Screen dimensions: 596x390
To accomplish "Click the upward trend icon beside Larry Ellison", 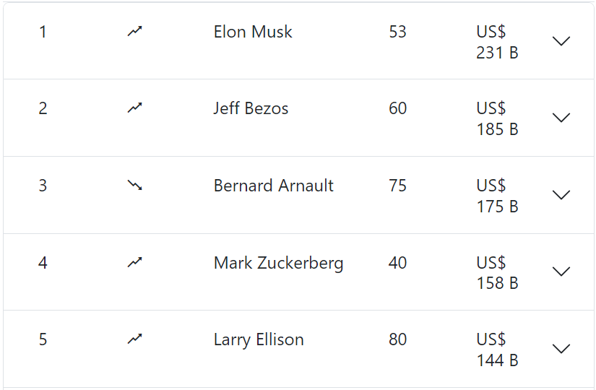I will click(134, 339).
